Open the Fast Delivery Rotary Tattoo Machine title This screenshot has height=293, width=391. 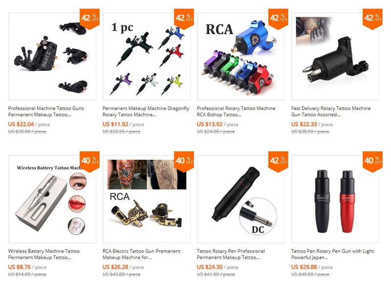point(331,111)
